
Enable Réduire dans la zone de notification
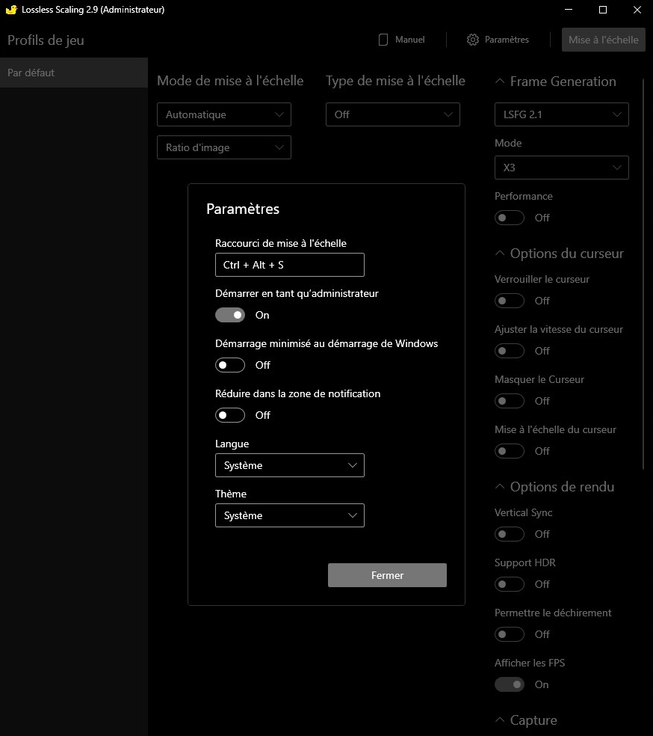(x=230, y=415)
